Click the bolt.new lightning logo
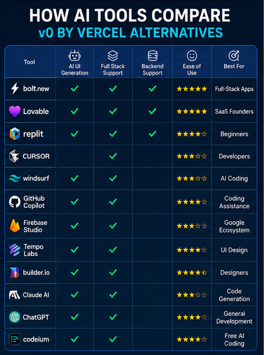Viewport: 264px width, 355px height. pos(15,89)
